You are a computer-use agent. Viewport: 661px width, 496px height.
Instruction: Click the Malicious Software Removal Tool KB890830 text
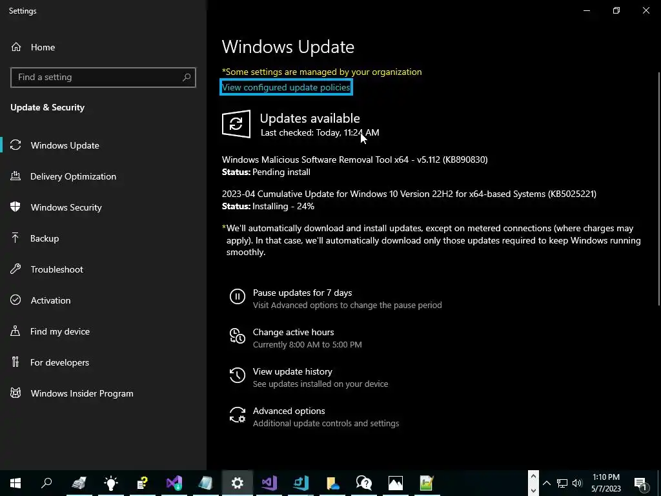click(x=354, y=160)
